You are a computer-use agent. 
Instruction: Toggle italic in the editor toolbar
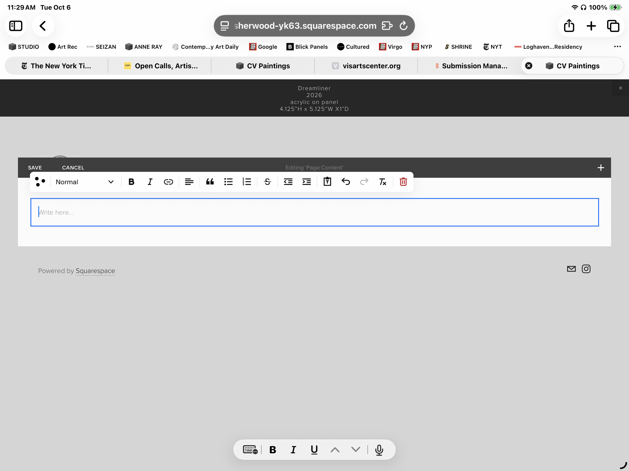pos(150,182)
